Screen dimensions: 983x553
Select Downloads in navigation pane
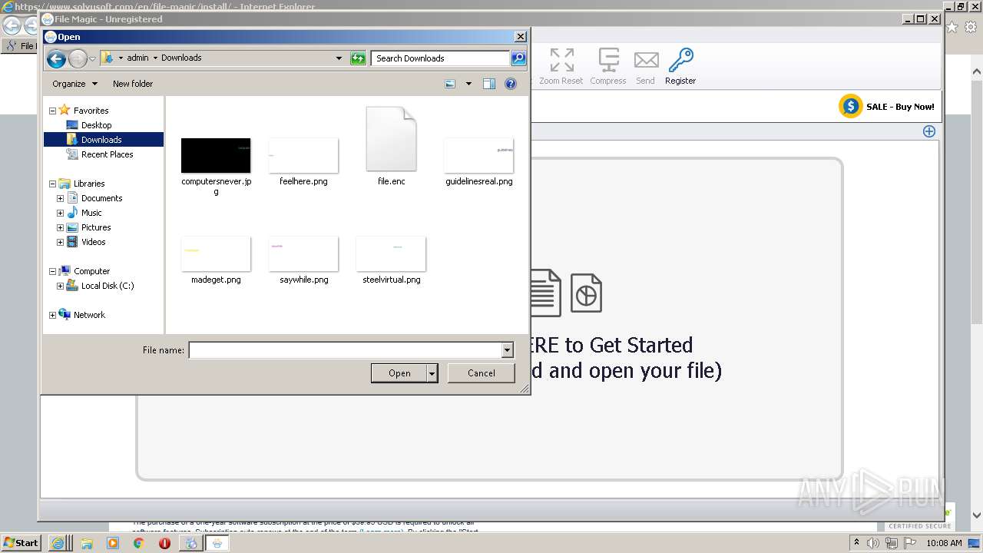click(103, 140)
